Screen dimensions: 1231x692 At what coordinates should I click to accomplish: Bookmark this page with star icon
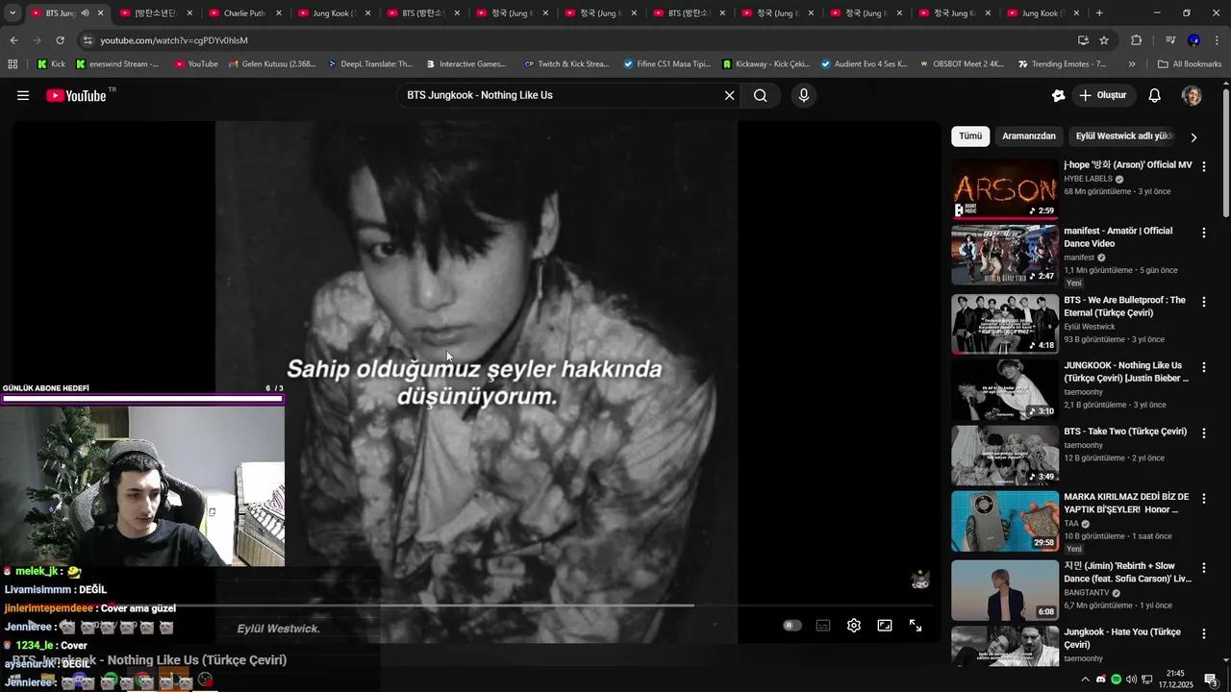point(1104,40)
